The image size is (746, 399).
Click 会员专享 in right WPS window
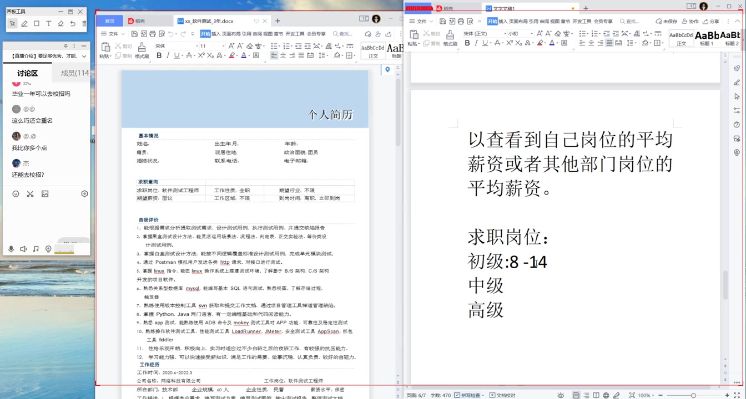pos(603,21)
